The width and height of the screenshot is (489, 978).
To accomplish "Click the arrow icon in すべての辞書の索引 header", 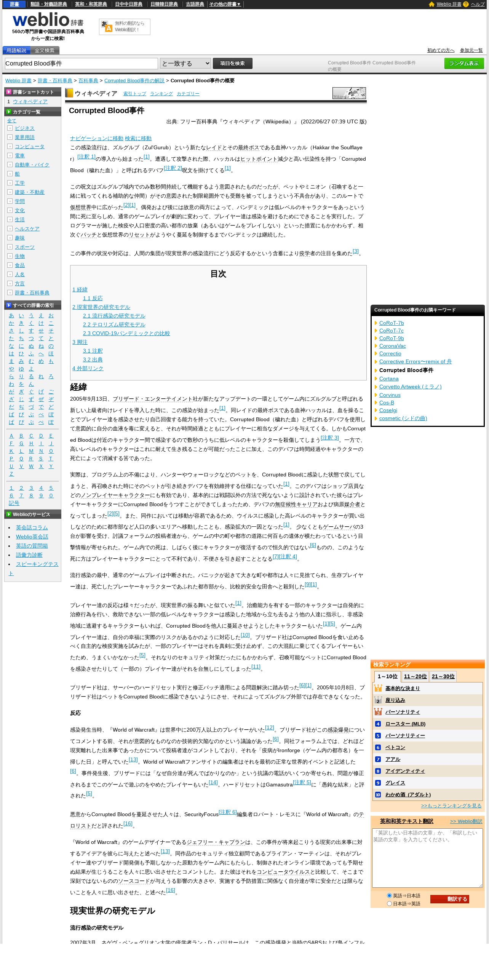I will [x=9, y=305].
